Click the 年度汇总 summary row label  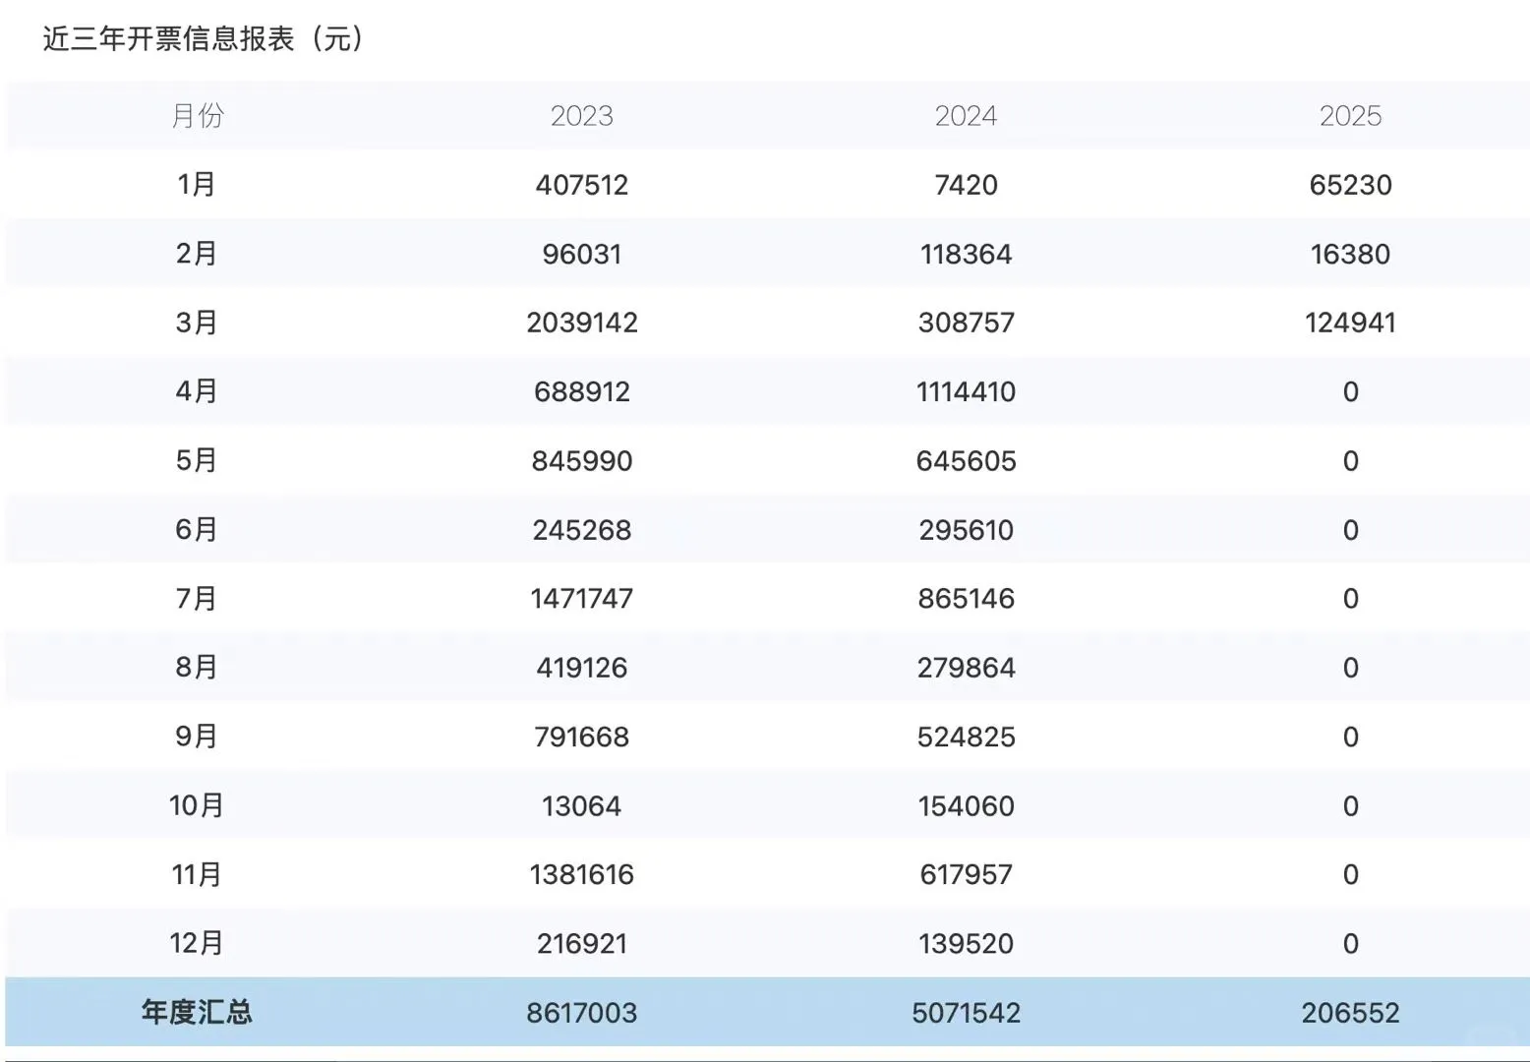(196, 1011)
